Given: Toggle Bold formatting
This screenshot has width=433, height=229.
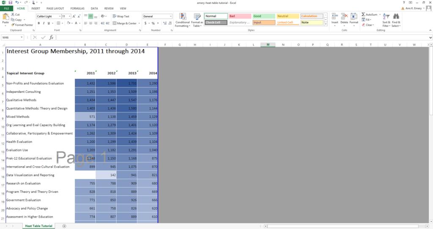Looking at the screenshot, I should click(x=38, y=23).
